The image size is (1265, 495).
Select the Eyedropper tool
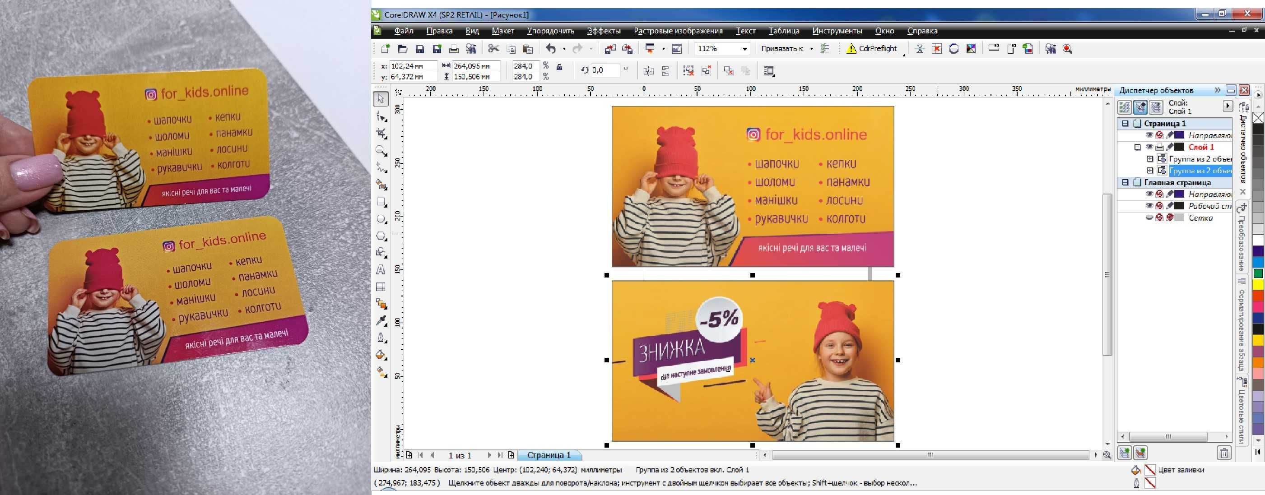[x=381, y=321]
